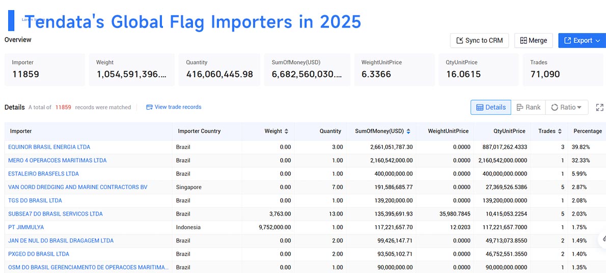Select the Importer count card 11859

pyautogui.click(x=44, y=70)
